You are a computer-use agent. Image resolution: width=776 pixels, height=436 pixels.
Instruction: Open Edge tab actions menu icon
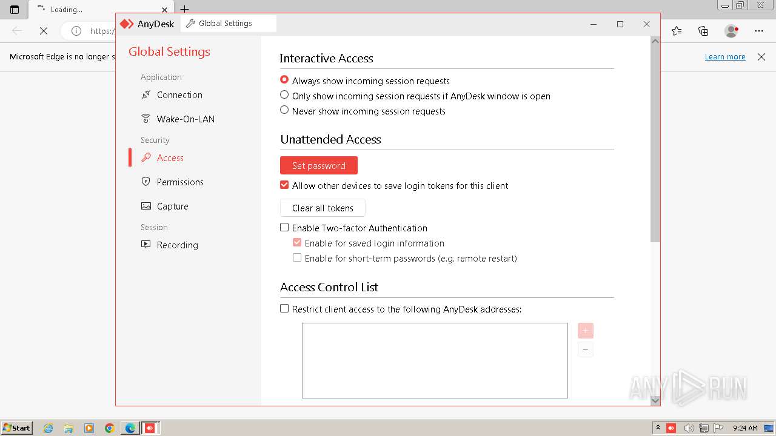(x=15, y=10)
